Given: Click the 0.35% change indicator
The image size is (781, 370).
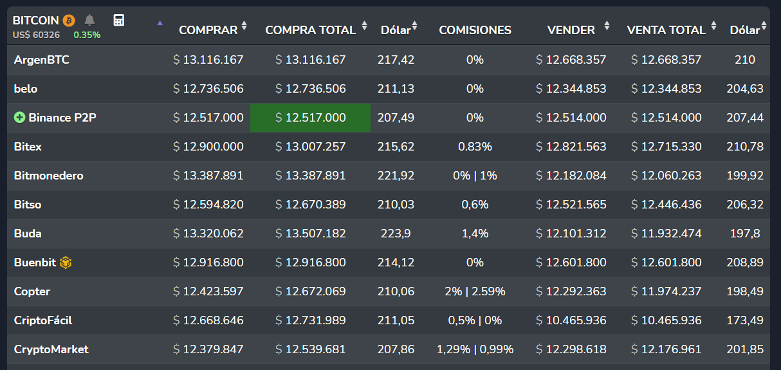Looking at the screenshot, I should click(87, 35).
